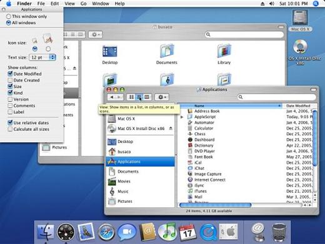The image size is (325, 244).
Task: Switch Applications window to list view
Action: click(x=139, y=97)
